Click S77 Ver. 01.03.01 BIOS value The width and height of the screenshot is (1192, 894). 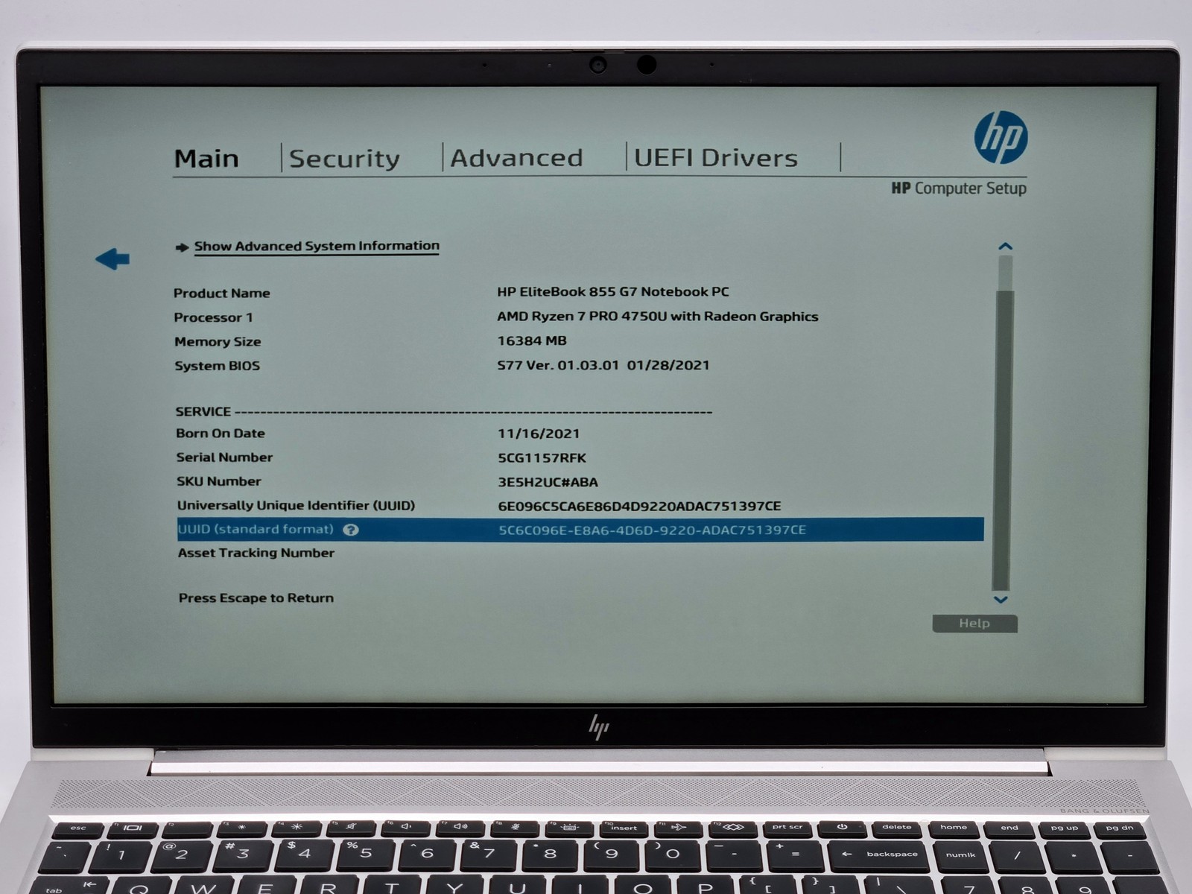603,365
